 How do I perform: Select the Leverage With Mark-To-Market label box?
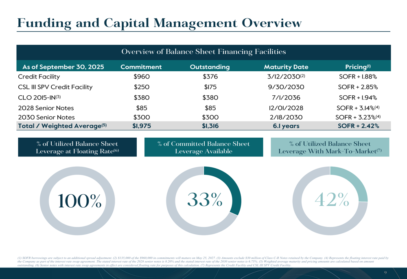pos(330,147)
